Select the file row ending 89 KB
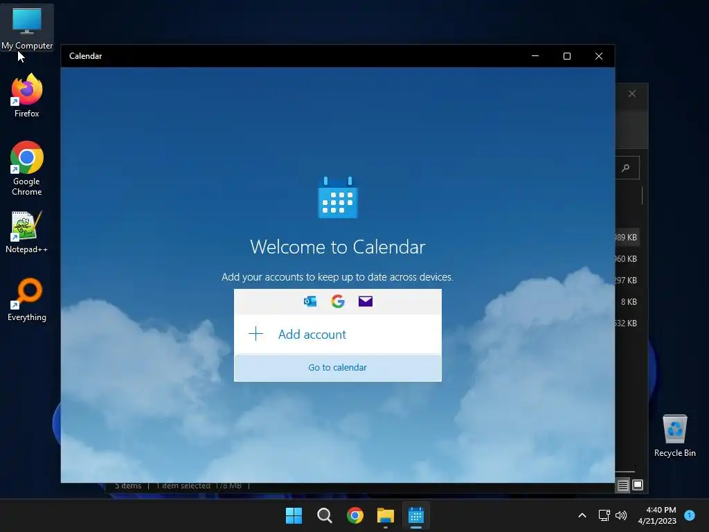Image resolution: width=709 pixels, height=532 pixels. click(627, 238)
